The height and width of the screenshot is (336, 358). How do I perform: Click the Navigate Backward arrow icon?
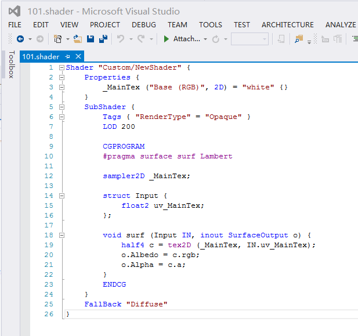(x=20, y=39)
